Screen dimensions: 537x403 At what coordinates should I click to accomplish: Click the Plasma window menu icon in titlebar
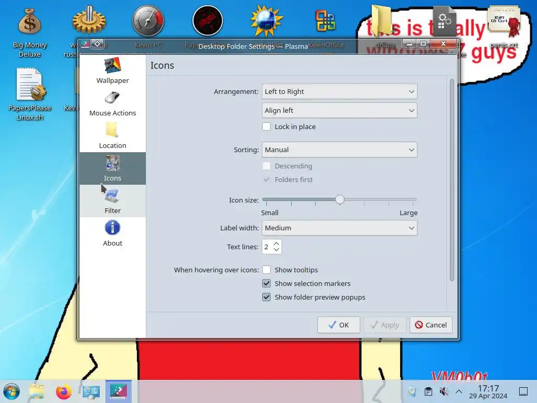coord(85,44)
